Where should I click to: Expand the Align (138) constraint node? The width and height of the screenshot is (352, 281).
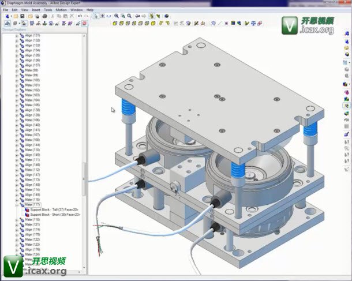tap(17, 110)
